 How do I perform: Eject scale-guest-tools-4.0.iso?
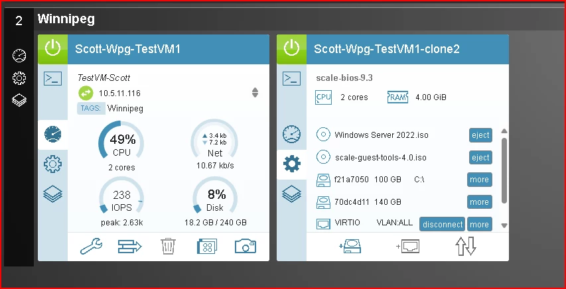(x=480, y=158)
